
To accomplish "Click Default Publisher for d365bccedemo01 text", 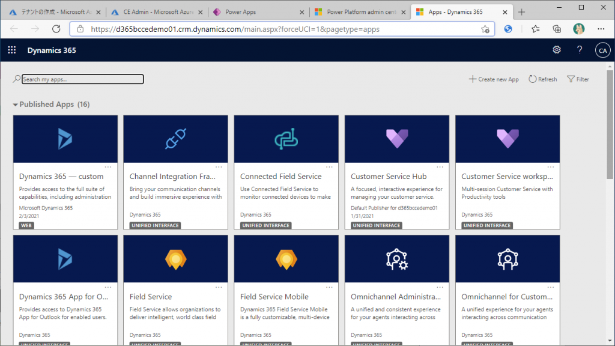I will pyautogui.click(x=394, y=208).
